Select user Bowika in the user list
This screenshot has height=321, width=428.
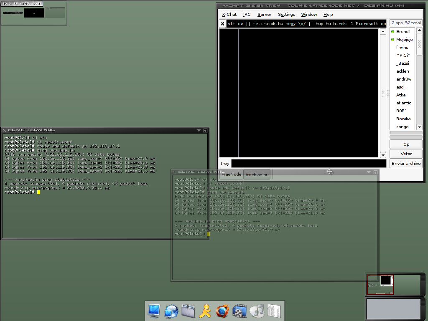click(403, 119)
